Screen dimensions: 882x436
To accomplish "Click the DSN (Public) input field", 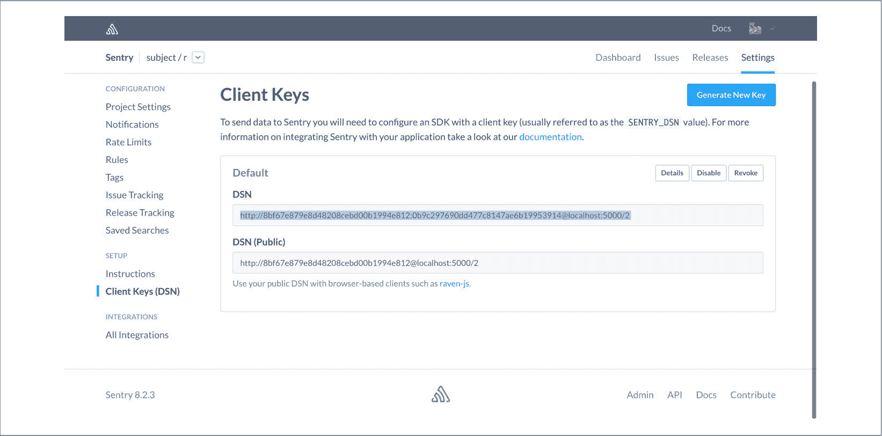I will (497, 263).
